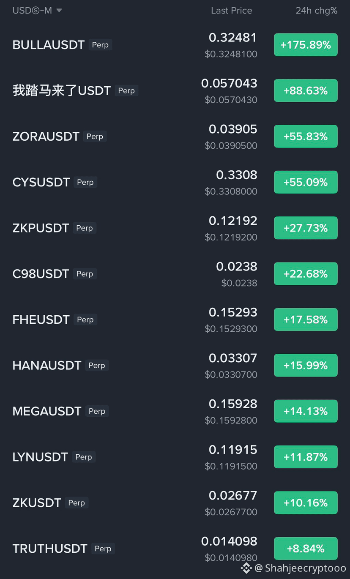Click the +55.09% change badge

coord(306,182)
